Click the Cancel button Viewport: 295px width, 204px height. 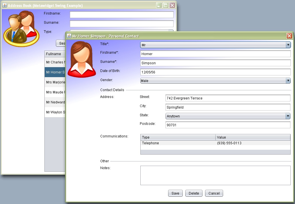(214, 193)
